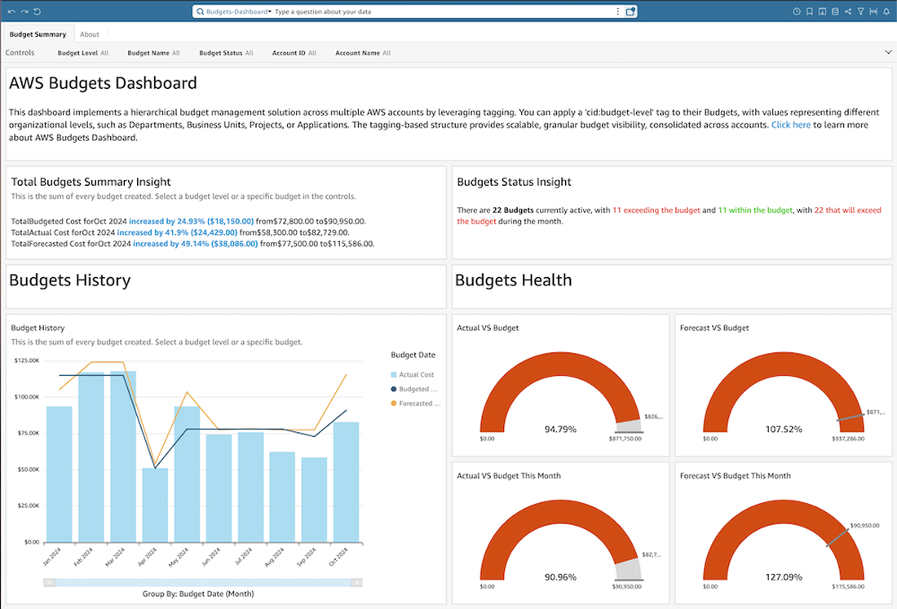897x609 pixels.
Task: Redo the last action
Action: point(24,11)
